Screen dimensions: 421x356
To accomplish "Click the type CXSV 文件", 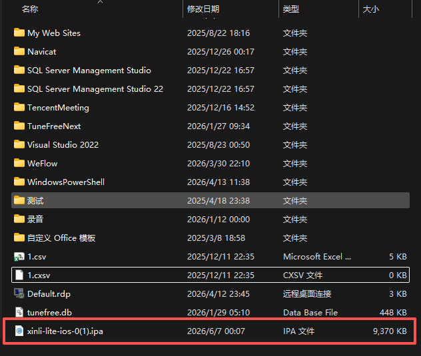I will 302,275.
